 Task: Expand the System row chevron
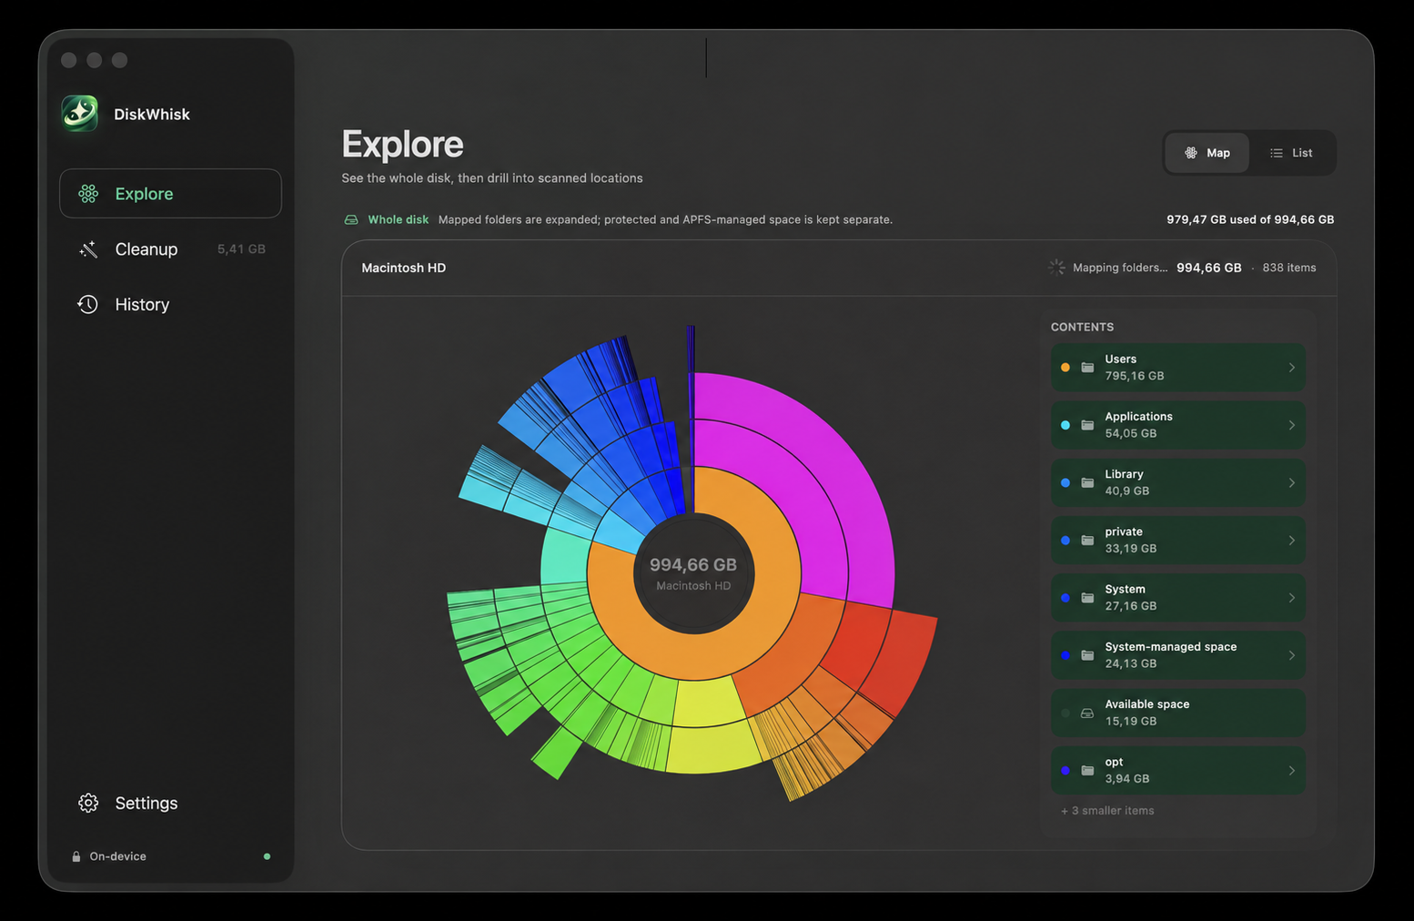[x=1291, y=598]
